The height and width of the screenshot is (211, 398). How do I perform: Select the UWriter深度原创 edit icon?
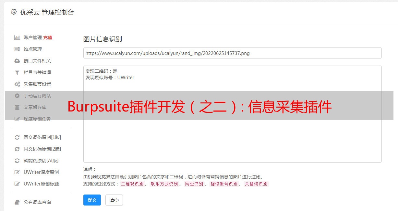17,172
